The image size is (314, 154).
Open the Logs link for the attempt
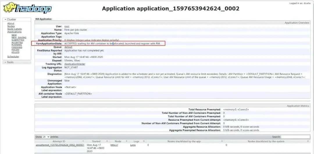133,145
